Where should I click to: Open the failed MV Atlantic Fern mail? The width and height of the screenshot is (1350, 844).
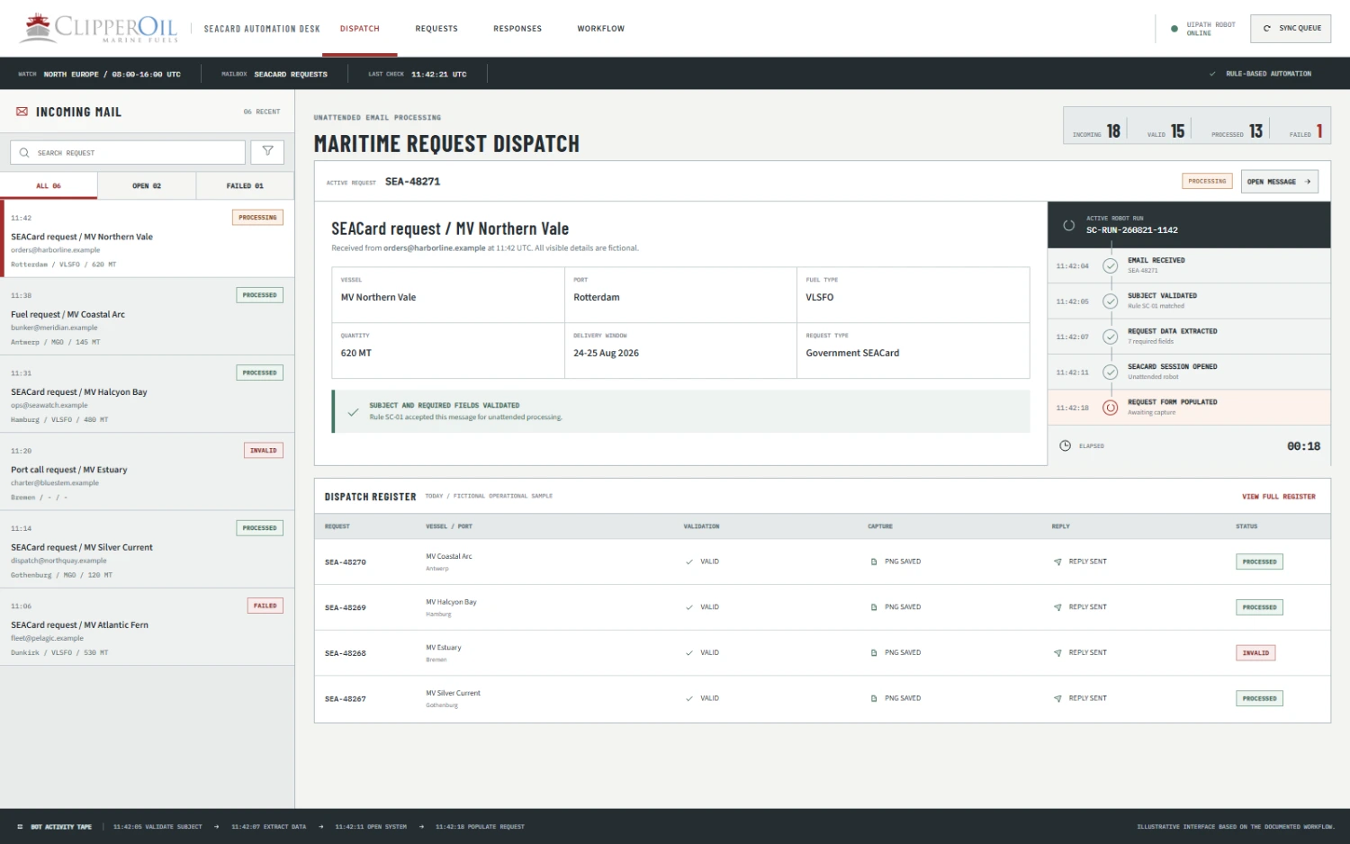[148, 627]
